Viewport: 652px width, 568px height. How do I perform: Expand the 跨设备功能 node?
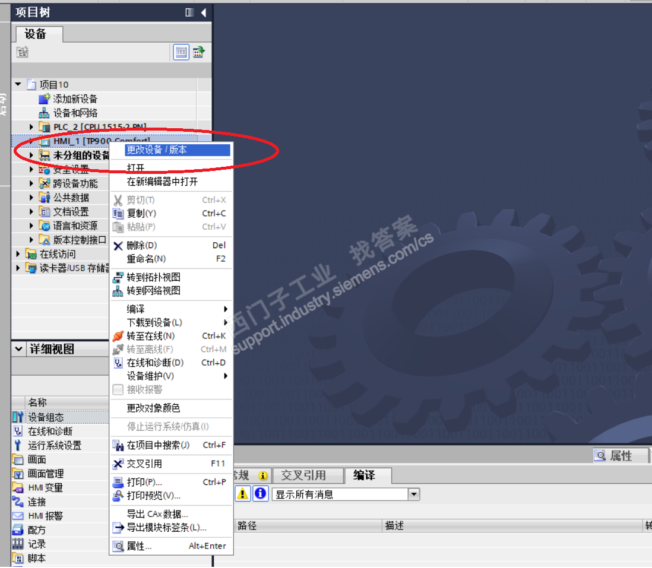coord(31,183)
